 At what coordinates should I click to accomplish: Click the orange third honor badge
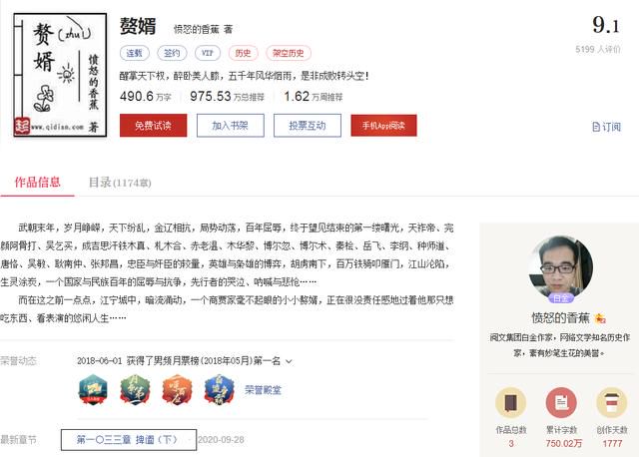[x=177, y=390]
